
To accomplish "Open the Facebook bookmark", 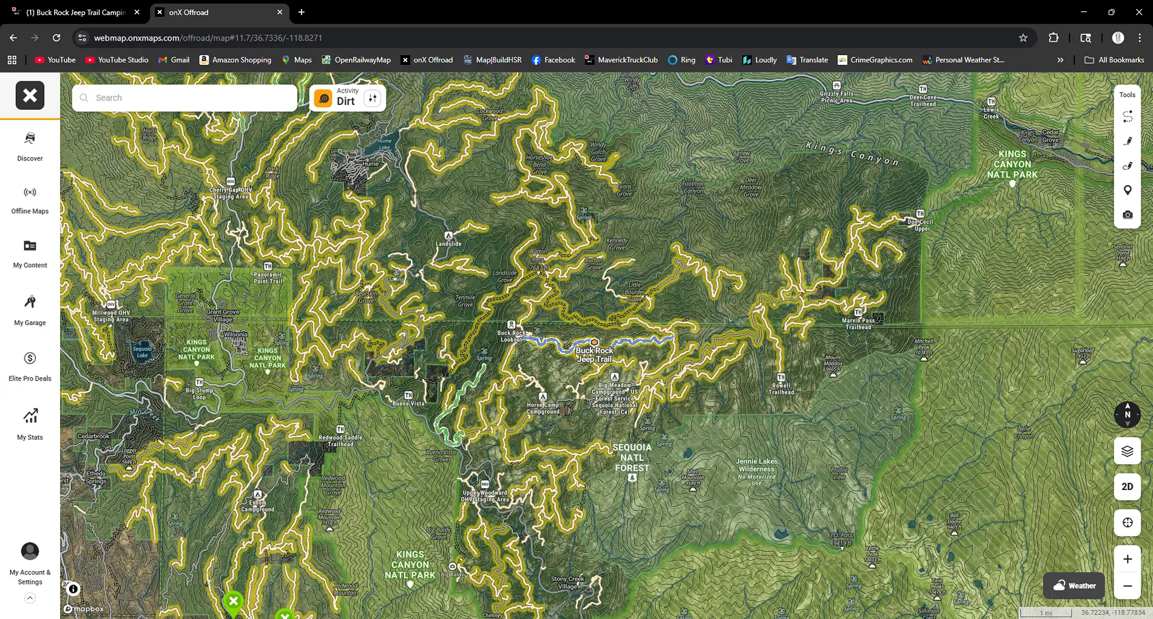I will (x=553, y=60).
